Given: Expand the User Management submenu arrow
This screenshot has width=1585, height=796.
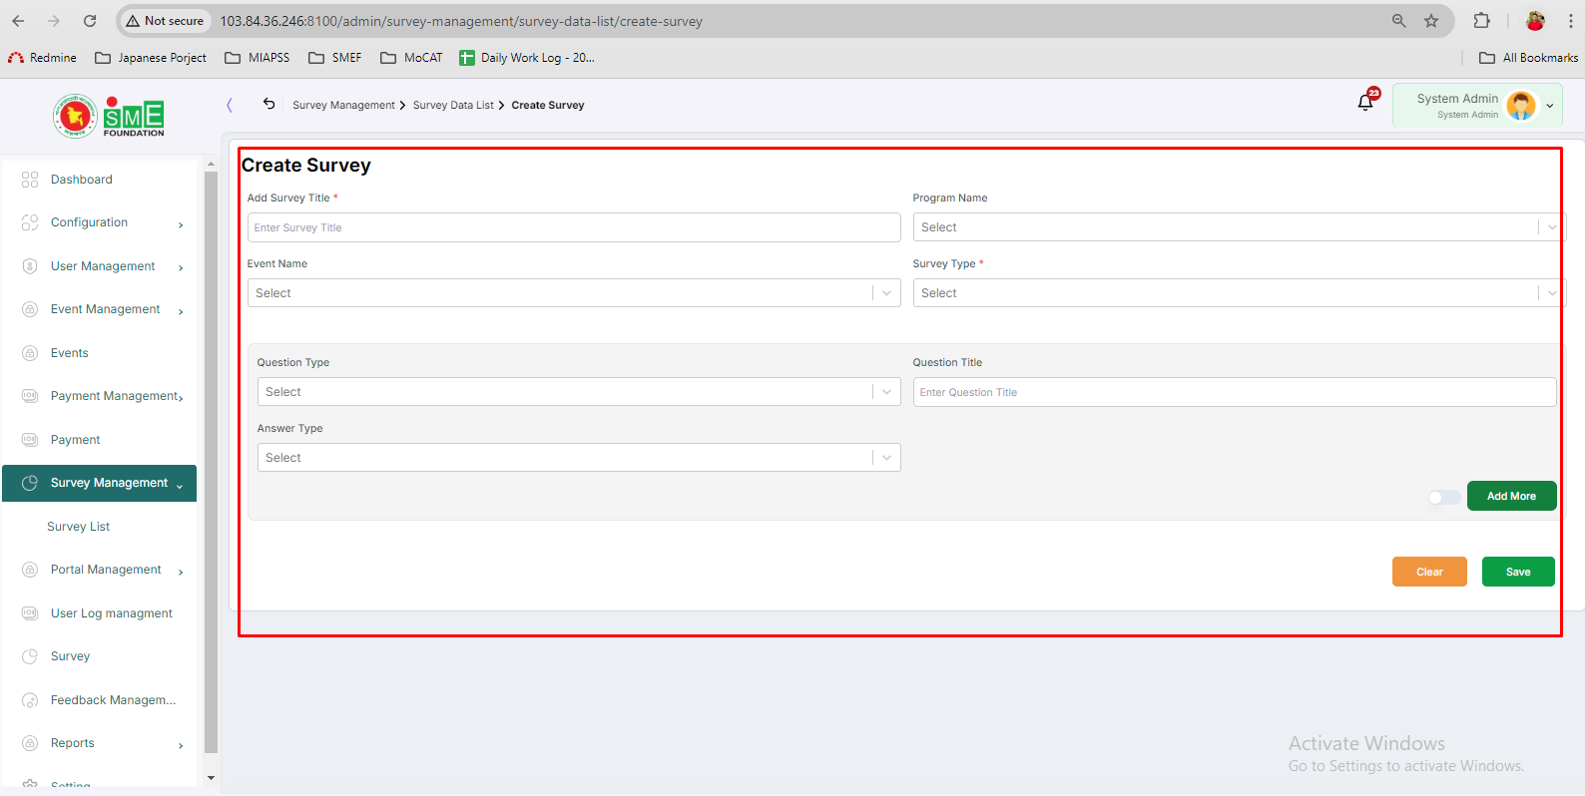Looking at the screenshot, I should (181, 267).
